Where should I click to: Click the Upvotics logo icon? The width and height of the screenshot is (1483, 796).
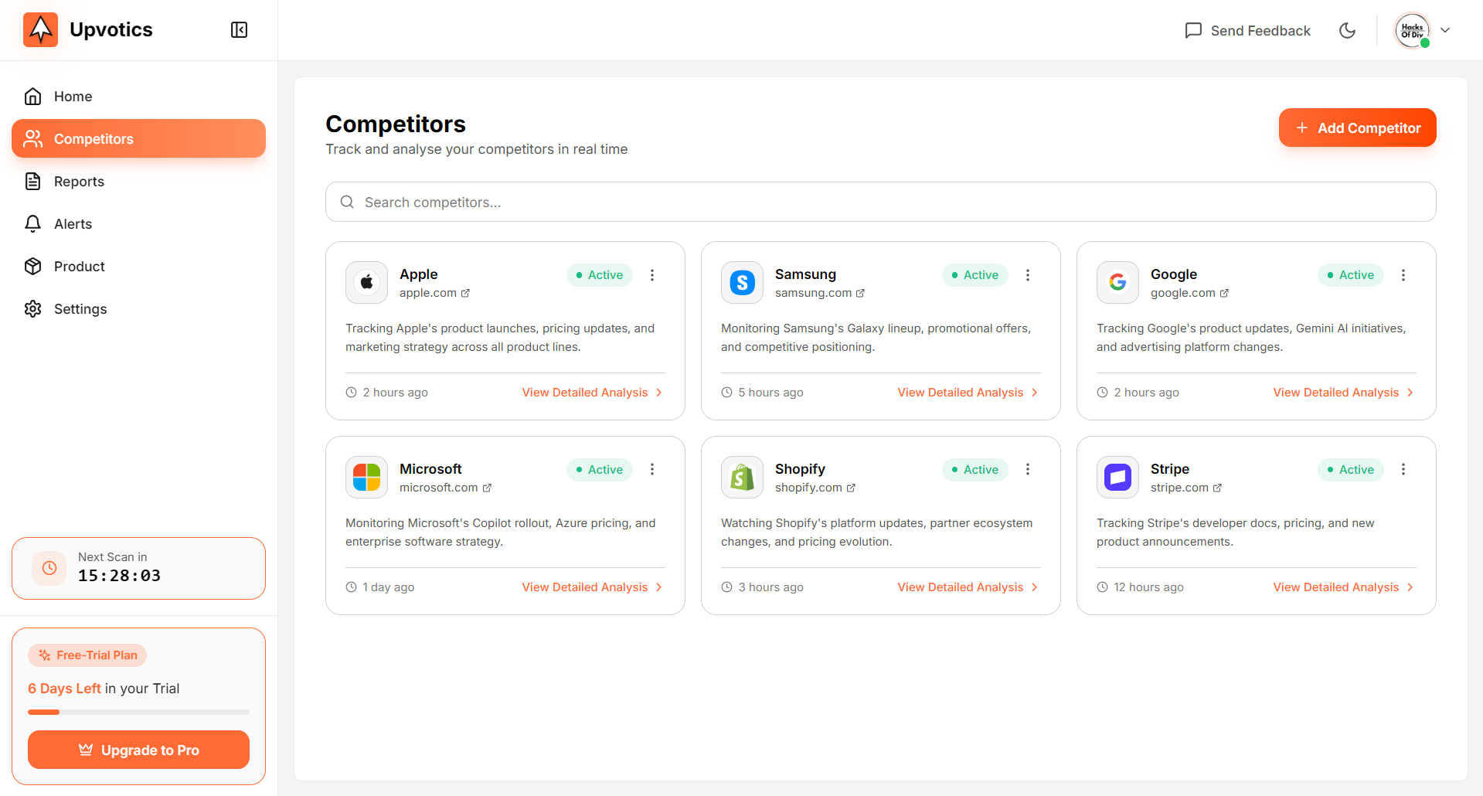tap(41, 30)
